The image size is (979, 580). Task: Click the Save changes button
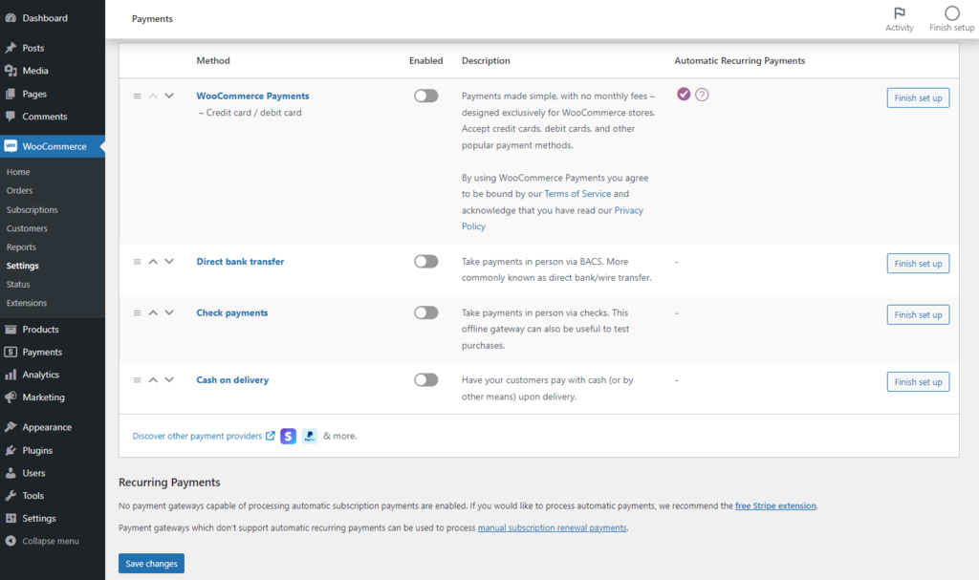151,563
